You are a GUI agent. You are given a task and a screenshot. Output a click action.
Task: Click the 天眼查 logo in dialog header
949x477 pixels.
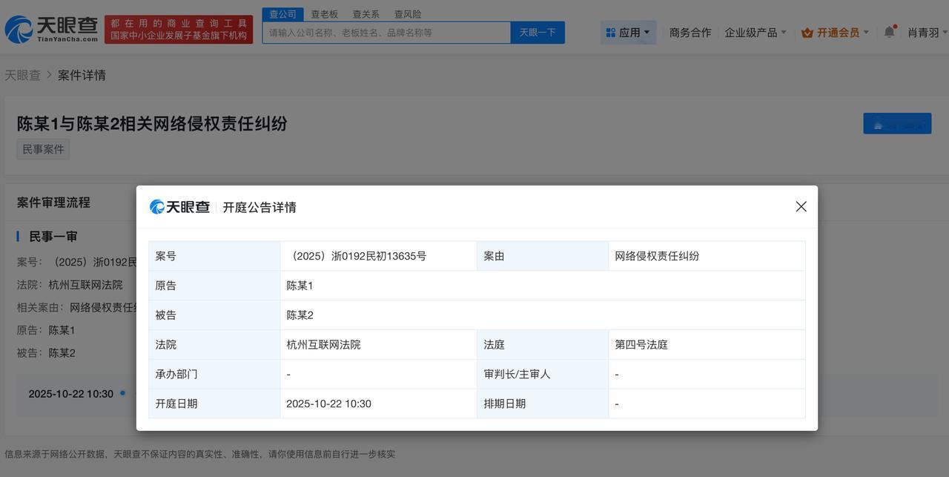click(179, 207)
